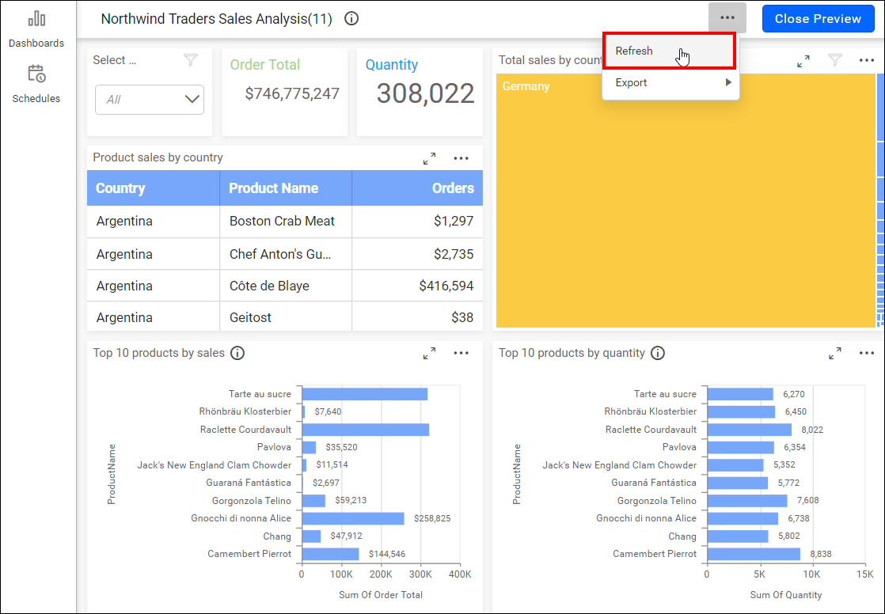Maximize the Top 10 products by sales chart
885x614 pixels.
[x=429, y=353]
